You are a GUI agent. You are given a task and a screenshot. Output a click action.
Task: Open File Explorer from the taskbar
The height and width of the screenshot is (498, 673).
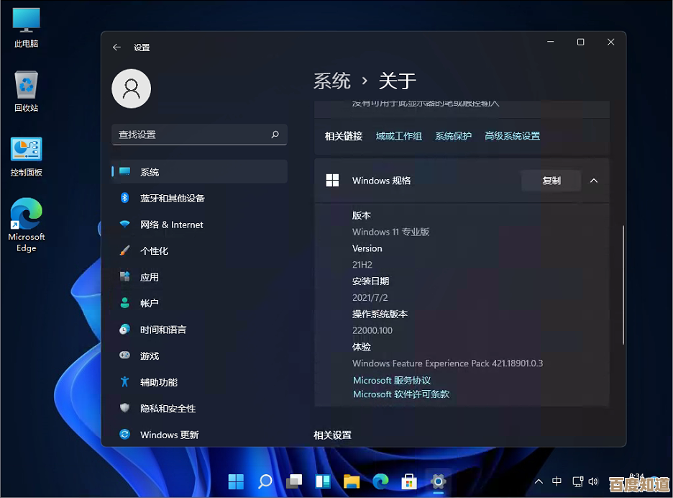(351, 481)
